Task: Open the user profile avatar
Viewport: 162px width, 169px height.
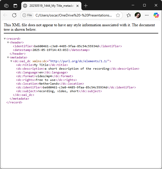Action: tap(137, 15)
